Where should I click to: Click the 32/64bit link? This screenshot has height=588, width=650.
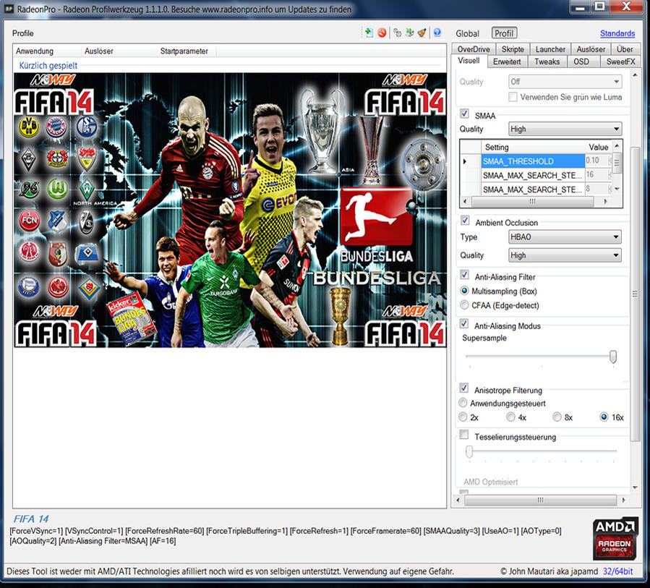click(x=617, y=571)
